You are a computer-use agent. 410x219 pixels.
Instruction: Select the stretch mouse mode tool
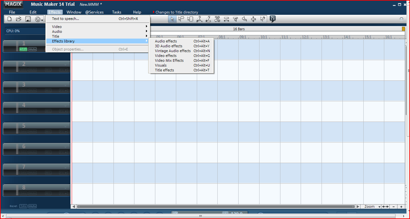pyautogui.click(x=226, y=19)
